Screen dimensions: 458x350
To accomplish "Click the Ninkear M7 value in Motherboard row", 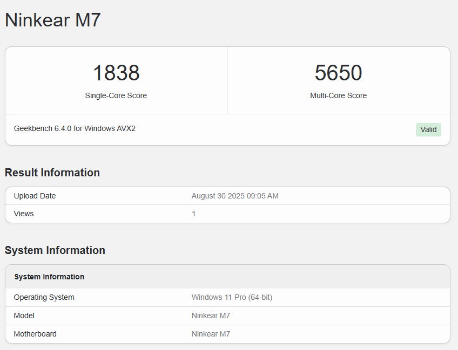I will pyautogui.click(x=211, y=334).
